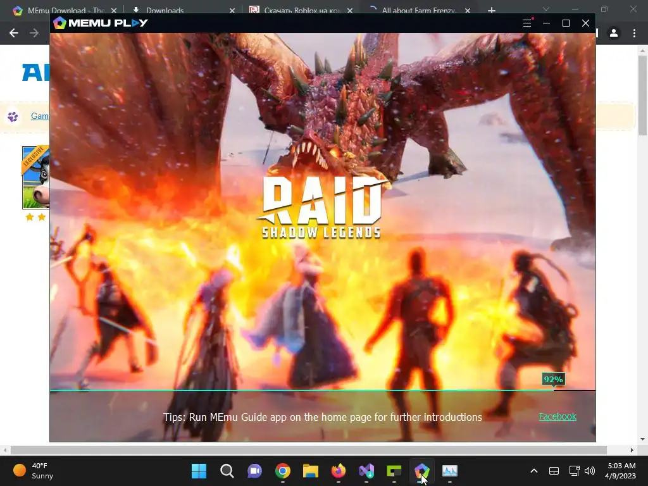Viewport: 648px width, 486px height.
Task: Open the Facebook link on loading screen
Action: point(558,416)
